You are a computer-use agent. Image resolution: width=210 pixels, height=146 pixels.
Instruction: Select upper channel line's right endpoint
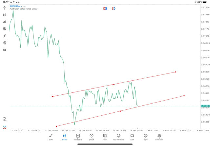pos(176,72)
